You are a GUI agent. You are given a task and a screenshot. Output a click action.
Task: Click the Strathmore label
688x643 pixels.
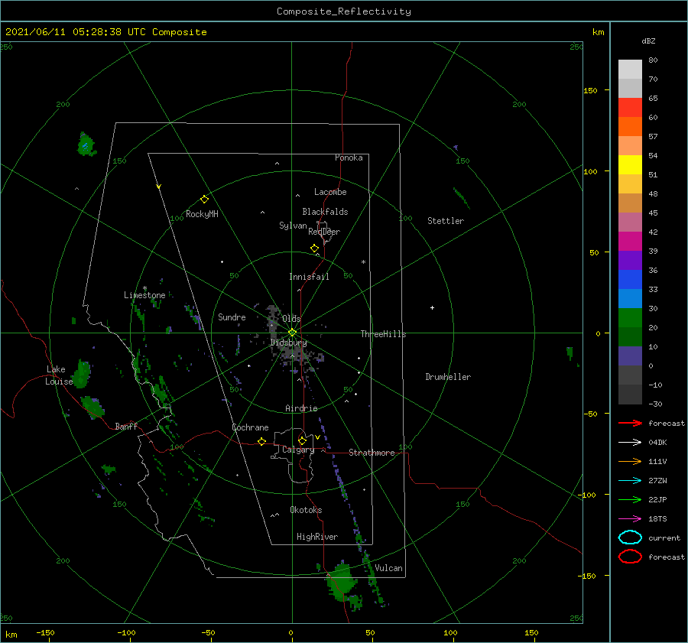[372, 453]
